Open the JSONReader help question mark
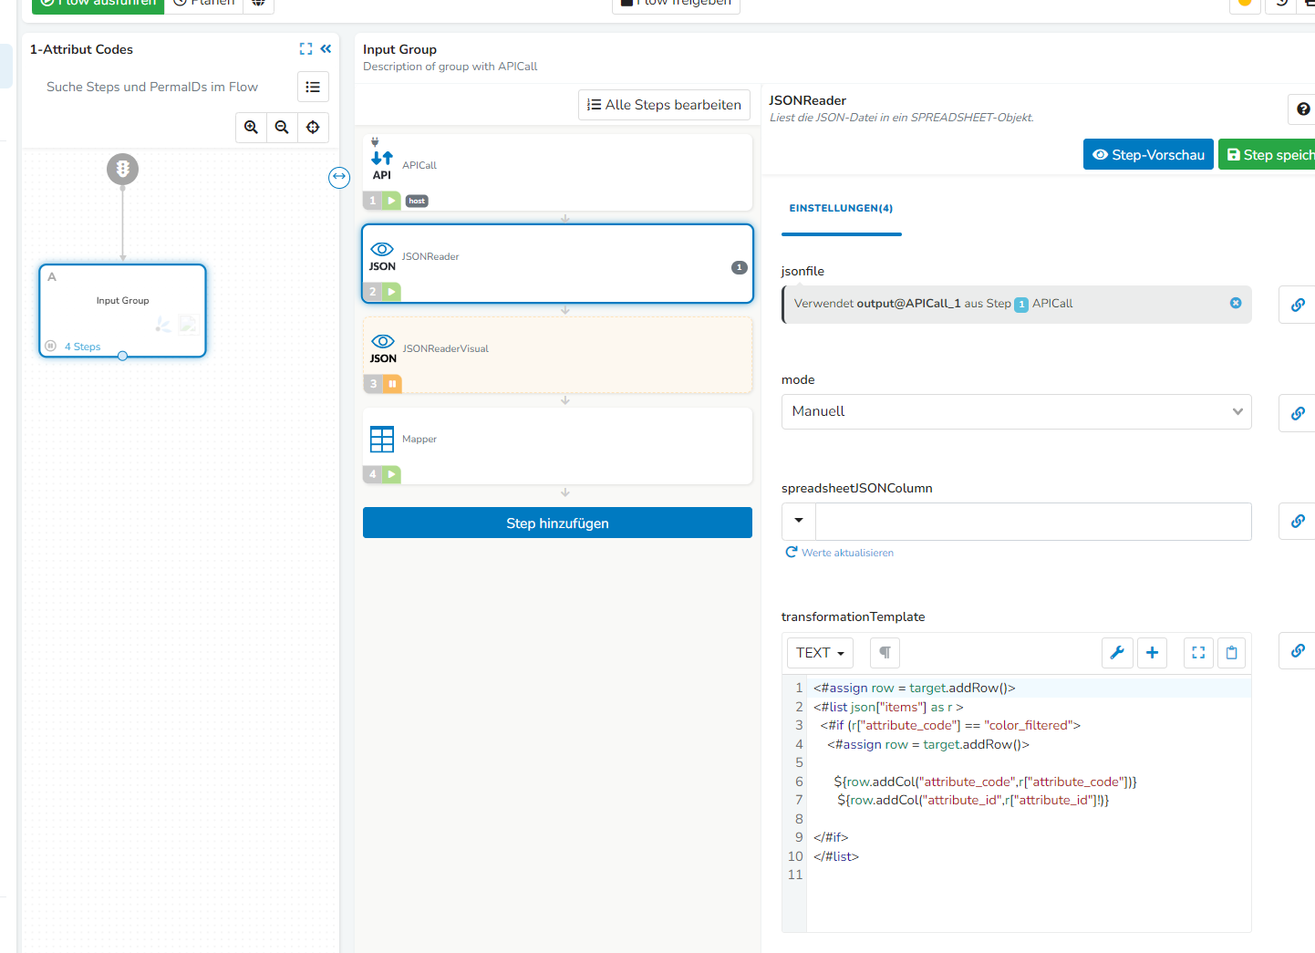This screenshot has height=953, width=1315. pyautogui.click(x=1302, y=109)
